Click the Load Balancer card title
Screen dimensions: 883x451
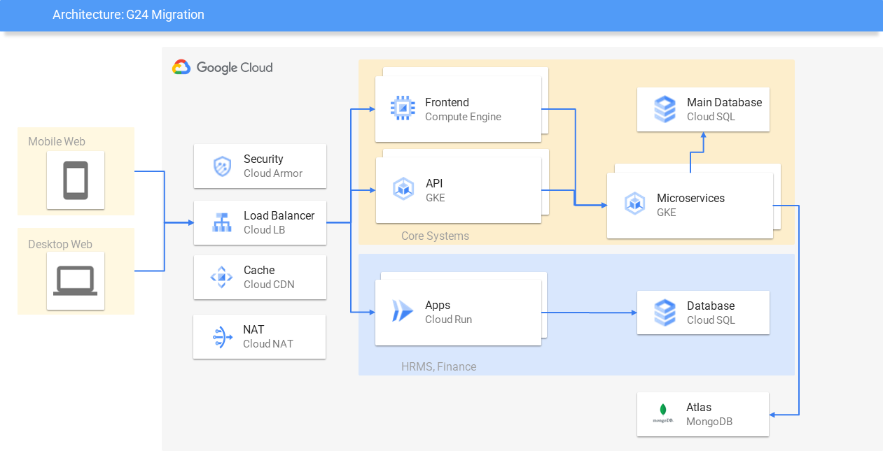279,215
